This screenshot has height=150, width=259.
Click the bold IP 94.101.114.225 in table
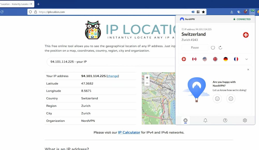pos(93,76)
